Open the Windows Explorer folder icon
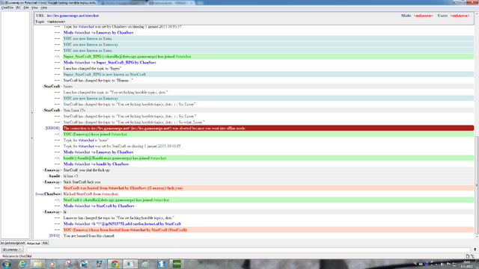 (x=37, y=264)
